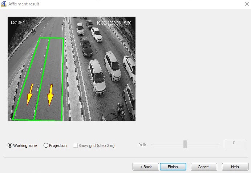This screenshot has width=251, height=173.
Task: Click the LS13F1 camera label overlay
Action: click(x=17, y=23)
